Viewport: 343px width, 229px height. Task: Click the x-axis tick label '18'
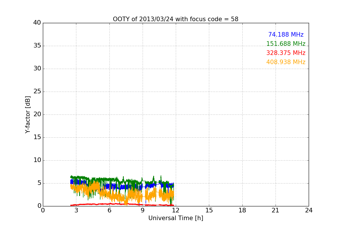[242, 210]
